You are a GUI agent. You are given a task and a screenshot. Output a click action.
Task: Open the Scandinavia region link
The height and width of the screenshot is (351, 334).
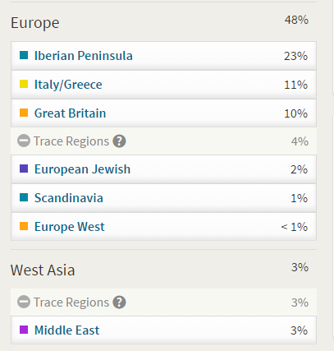pos(69,198)
